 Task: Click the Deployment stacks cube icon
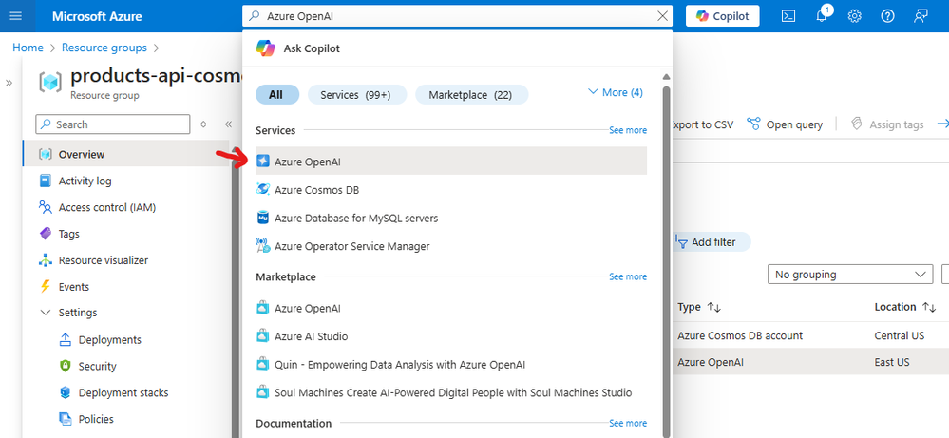(66, 392)
